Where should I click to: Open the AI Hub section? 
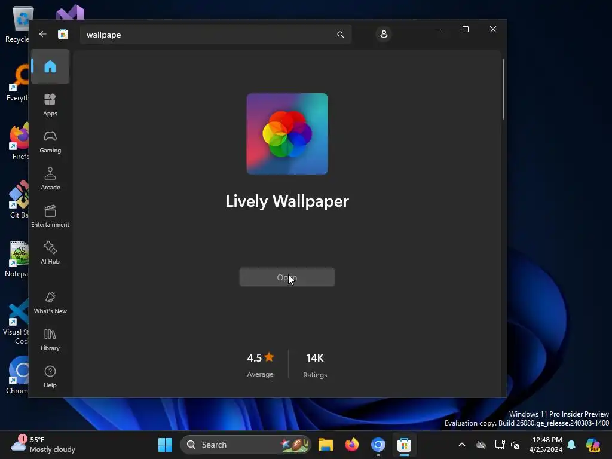tap(50, 253)
